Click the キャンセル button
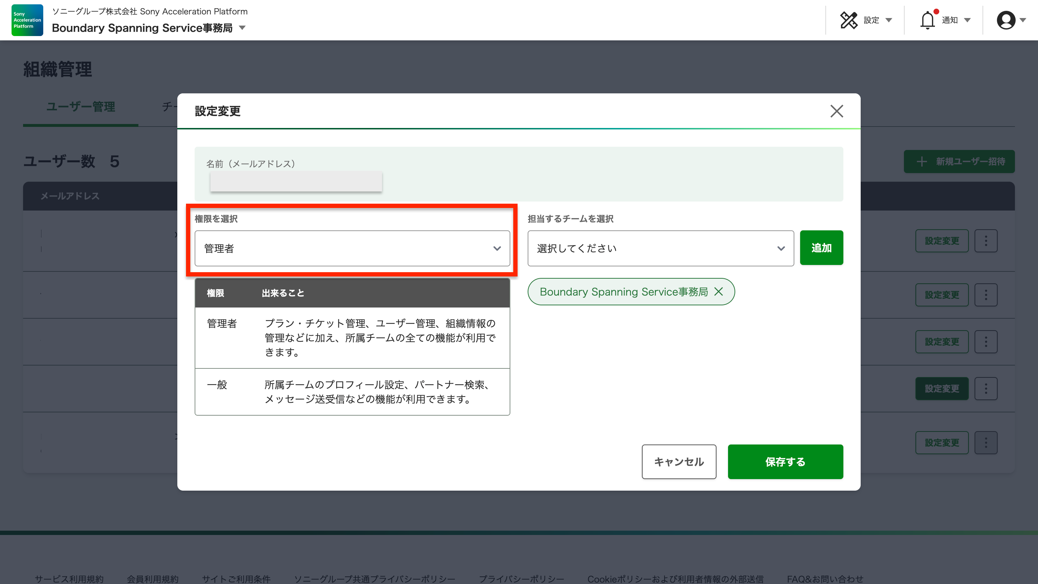1038x584 pixels. click(x=679, y=461)
